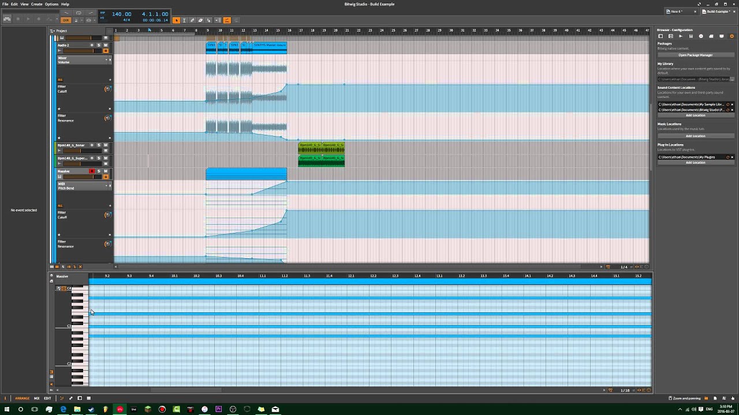
Task: Click the Massive track volume fader
Action: point(83,177)
